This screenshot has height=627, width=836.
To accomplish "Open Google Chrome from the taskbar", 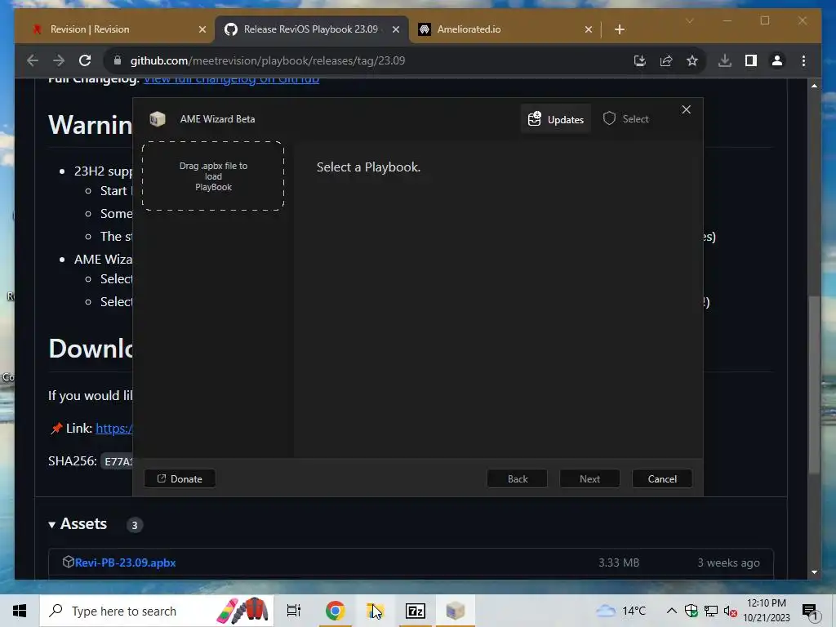I will [336, 611].
